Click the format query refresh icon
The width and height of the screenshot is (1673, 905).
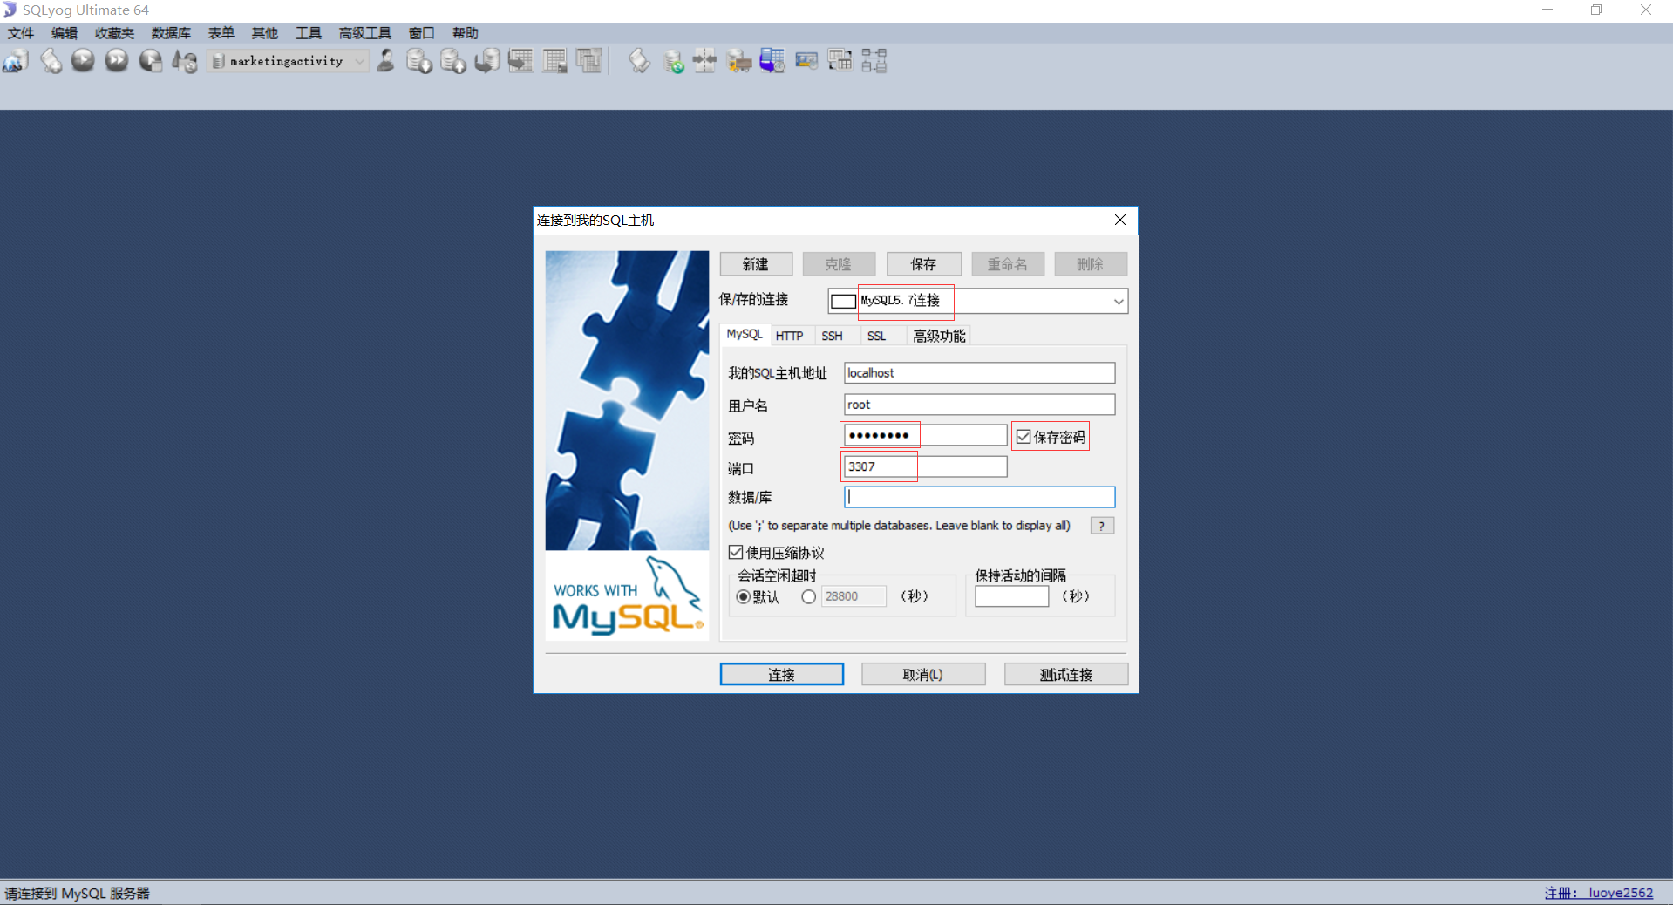point(185,61)
